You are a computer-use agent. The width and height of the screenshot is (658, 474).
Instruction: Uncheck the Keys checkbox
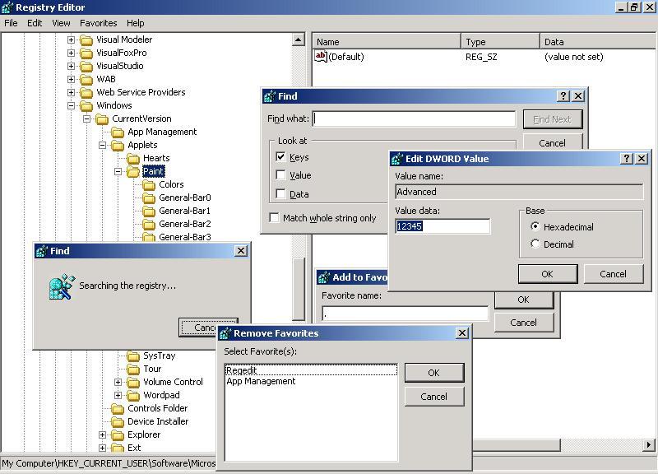point(281,156)
